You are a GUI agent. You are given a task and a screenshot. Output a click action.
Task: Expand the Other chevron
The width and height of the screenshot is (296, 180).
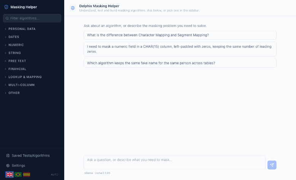pos(5,93)
